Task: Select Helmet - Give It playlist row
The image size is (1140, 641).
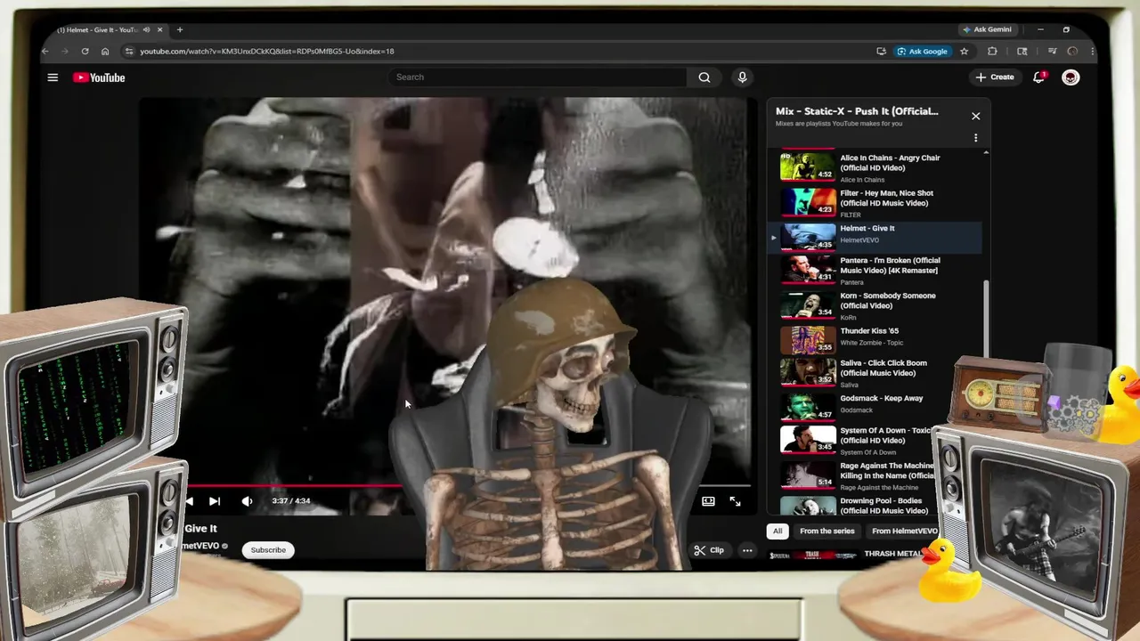Action: [x=876, y=237]
